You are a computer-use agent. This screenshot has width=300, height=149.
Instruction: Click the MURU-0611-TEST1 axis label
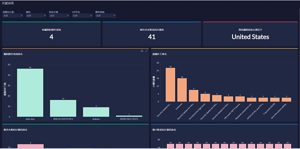point(129,119)
